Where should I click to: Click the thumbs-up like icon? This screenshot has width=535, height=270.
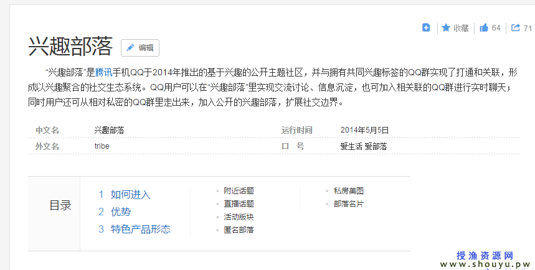[484, 27]
